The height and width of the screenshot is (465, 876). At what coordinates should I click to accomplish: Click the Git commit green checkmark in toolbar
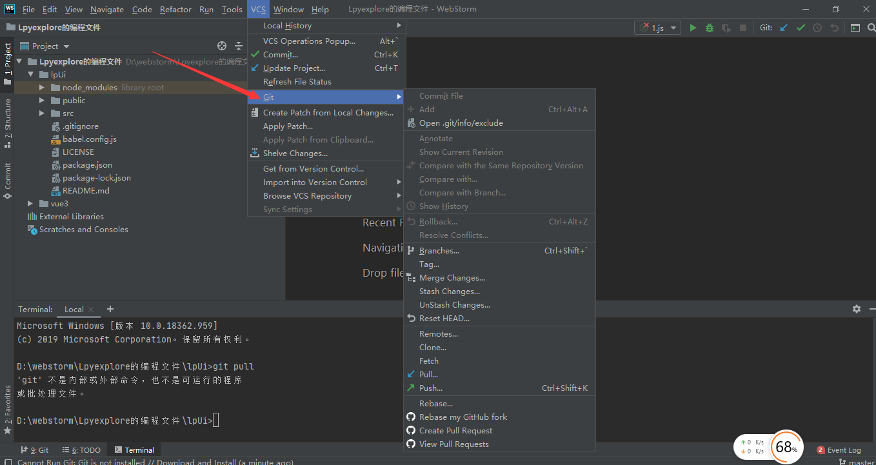pos(801,28)
